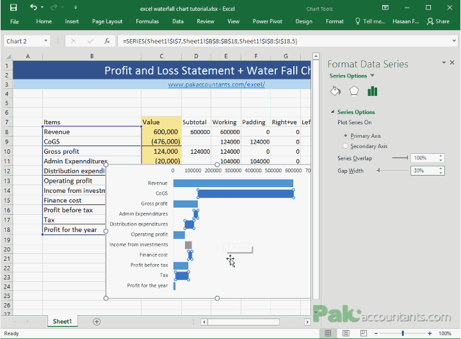The image size is (461, 339).
Task: Open the Chart Tools Design tab
Action: point(303,22)
